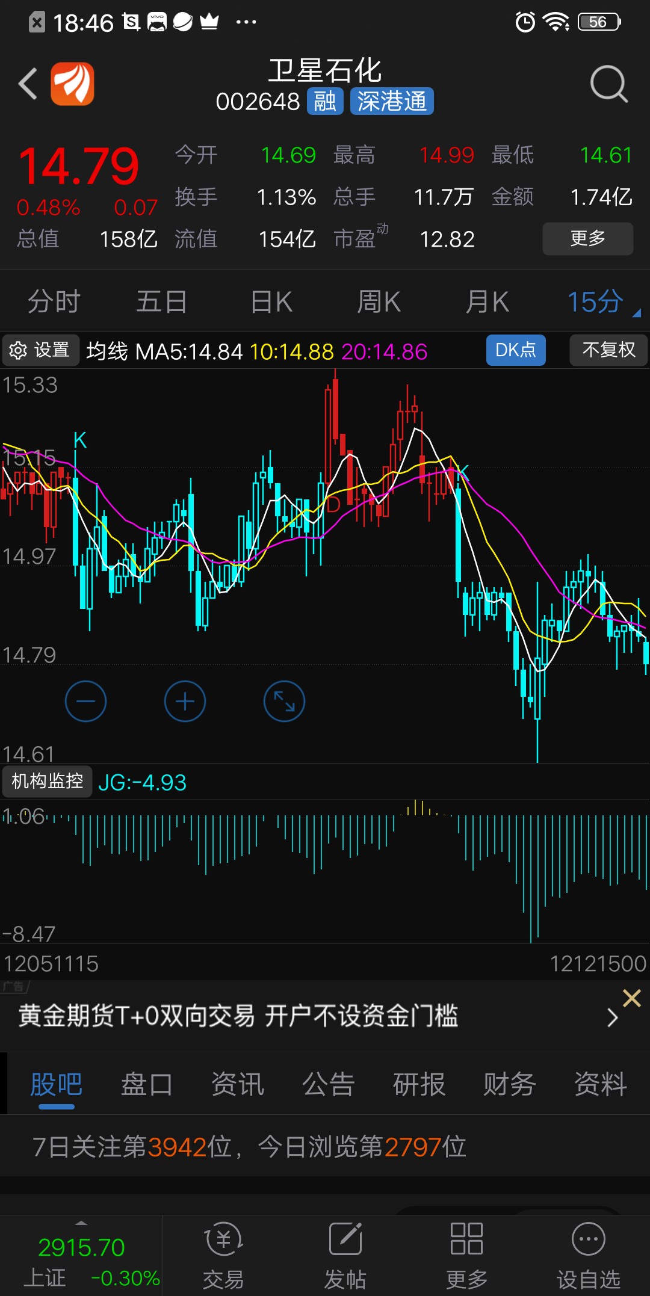Open the ad banner chevron arrow

[613, 1017]
